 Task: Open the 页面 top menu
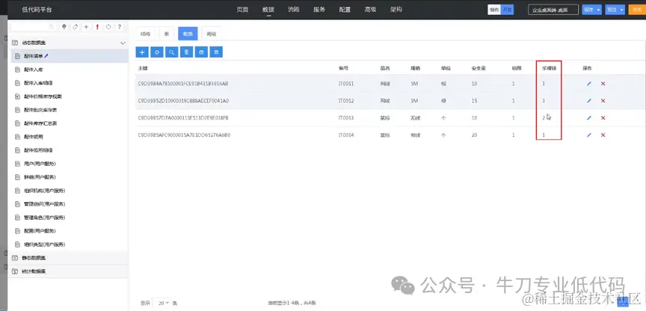(x=243, y=10)
